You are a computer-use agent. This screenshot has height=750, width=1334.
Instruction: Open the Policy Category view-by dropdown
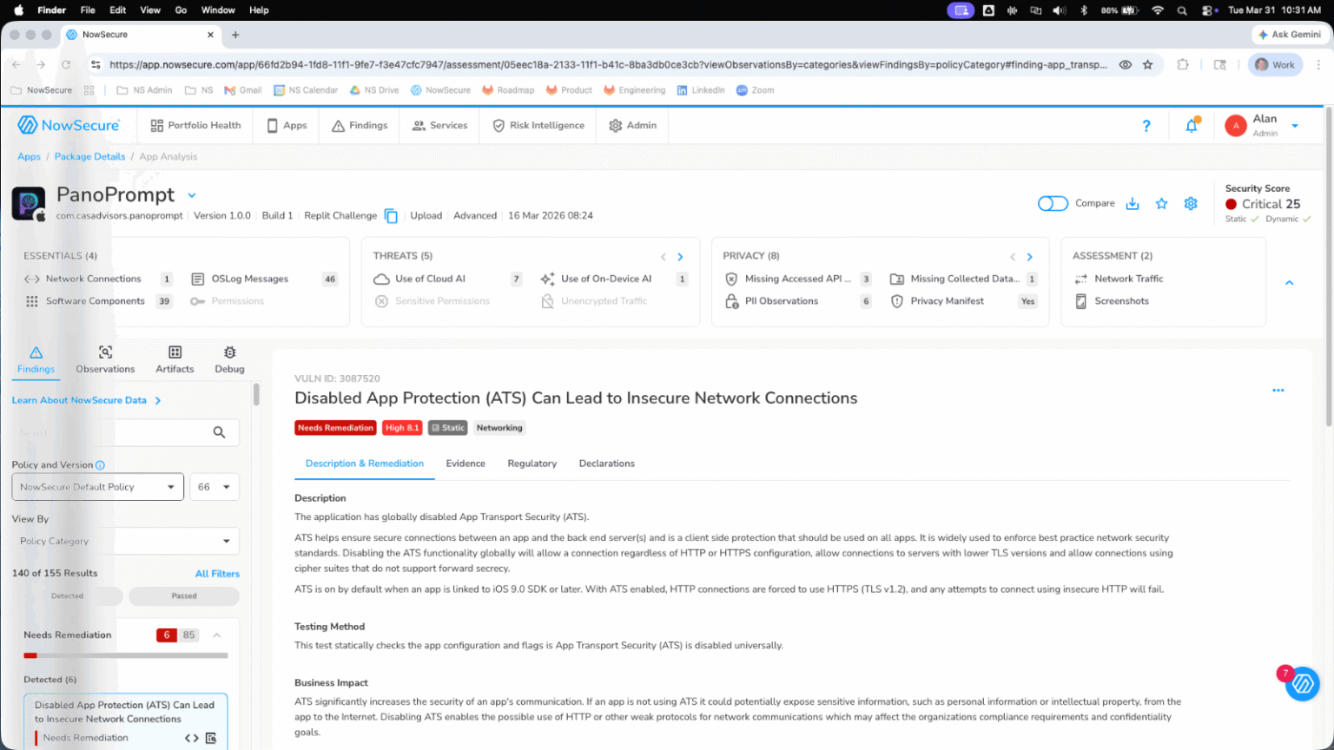pos(126,541)
